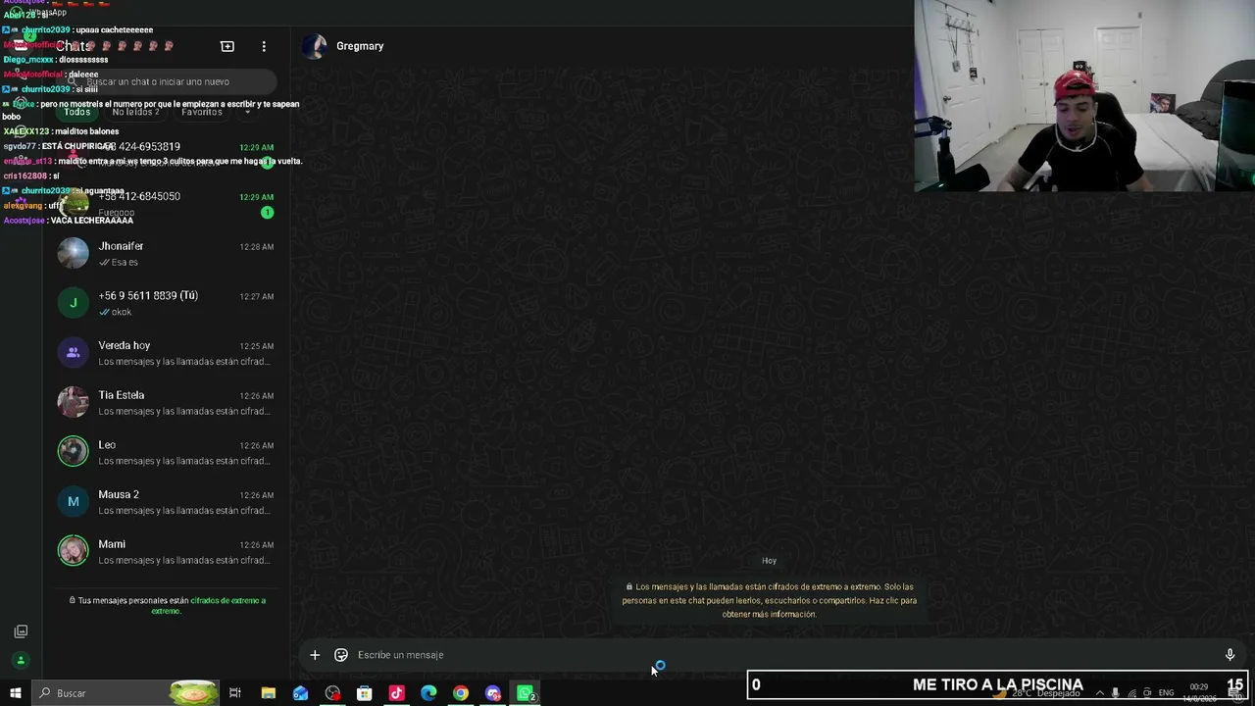Click Mami's profile picture
This screenshot has height=706, width=1255.
pyautogui.click(x=73, y=551)
